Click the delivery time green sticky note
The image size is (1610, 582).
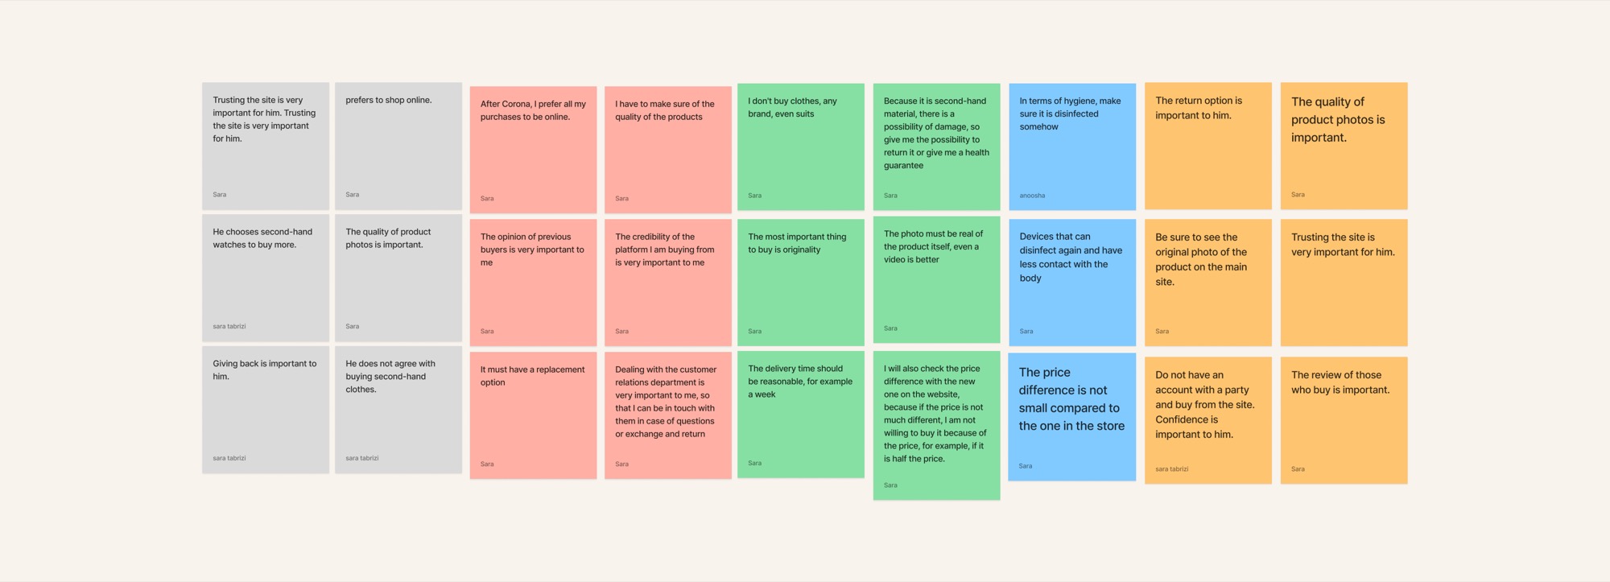pyautogui.click(x=800, y=415)
